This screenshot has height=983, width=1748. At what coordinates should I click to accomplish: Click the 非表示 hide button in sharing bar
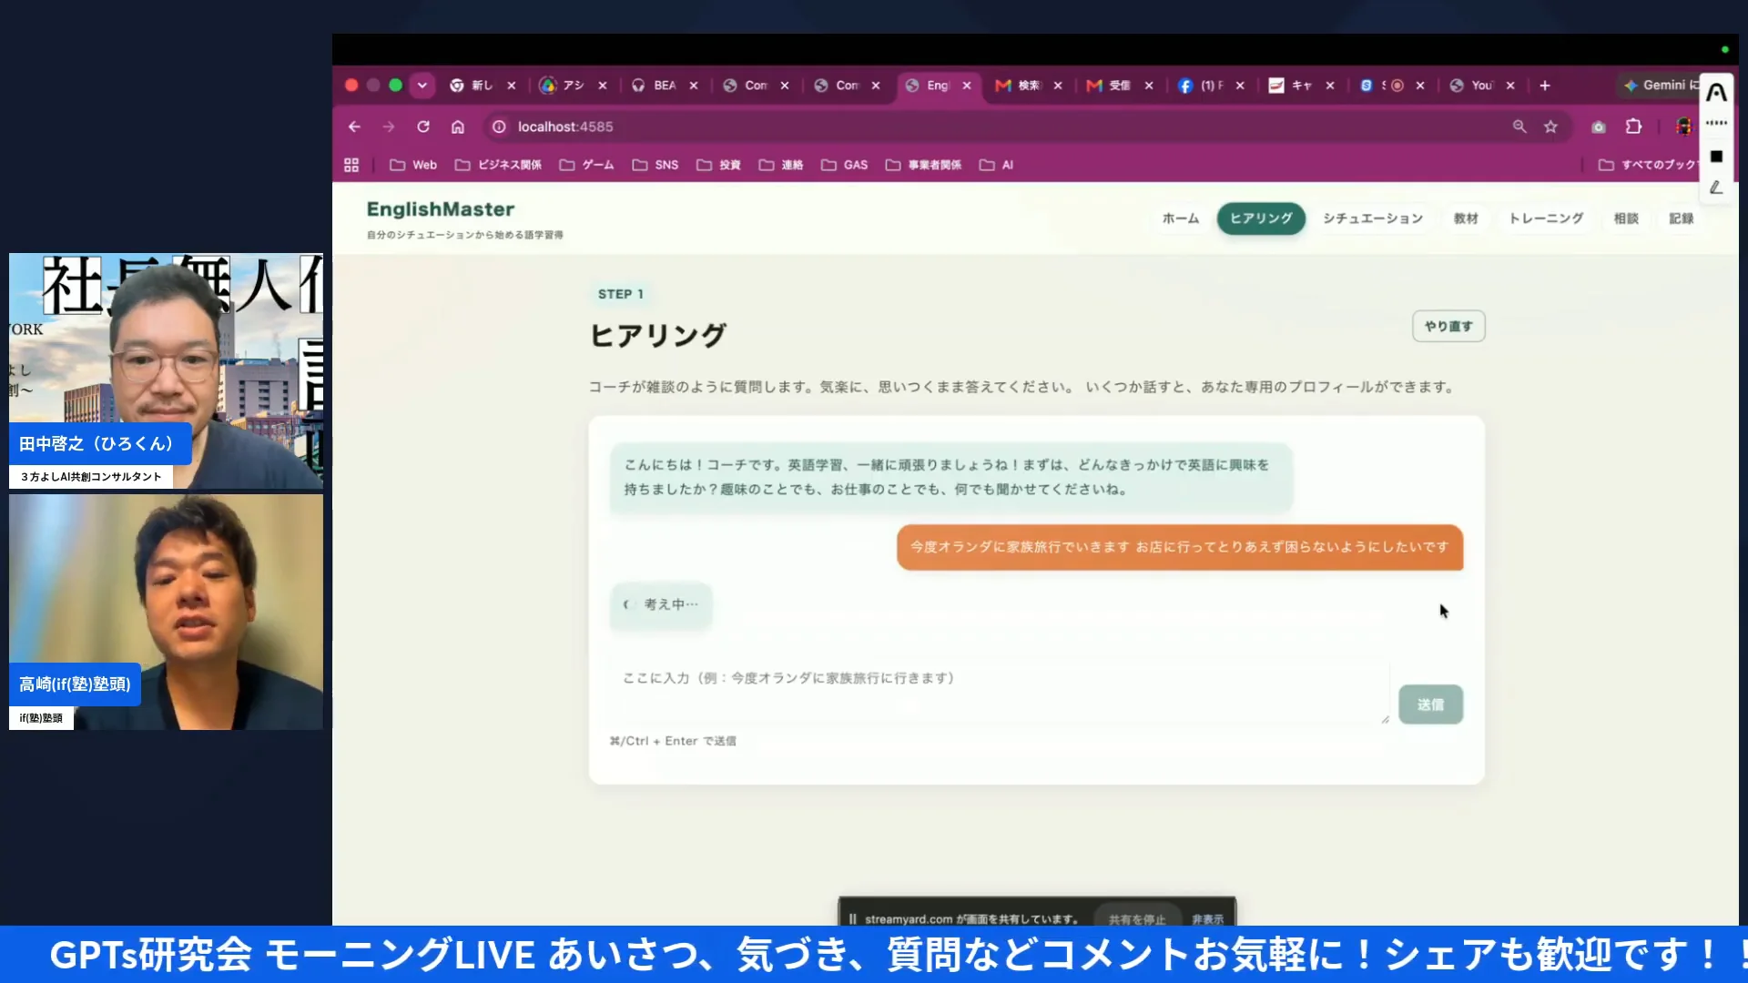[1208, 919]
